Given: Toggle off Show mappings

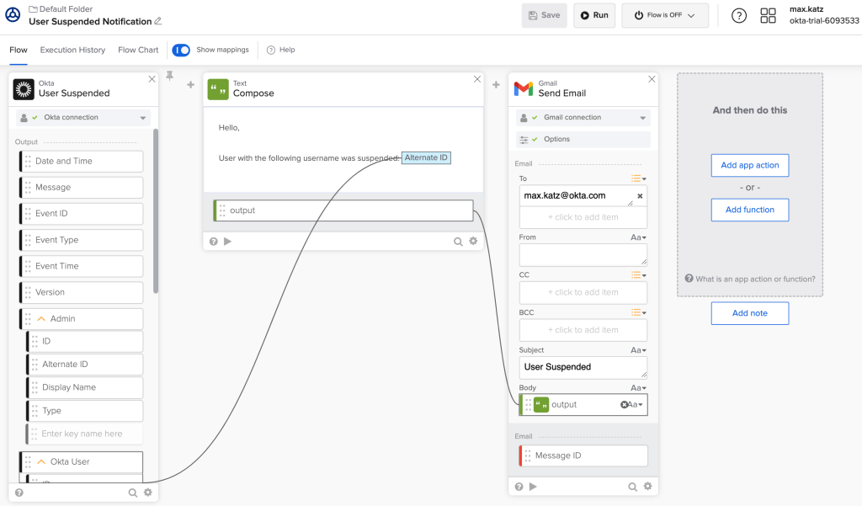Looking at the screenshot, I should (x=181, y=50).
